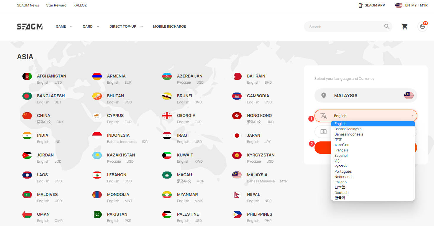Click the Bahrain flag icon
Screen dimensions: 434x226
point(237,76)
